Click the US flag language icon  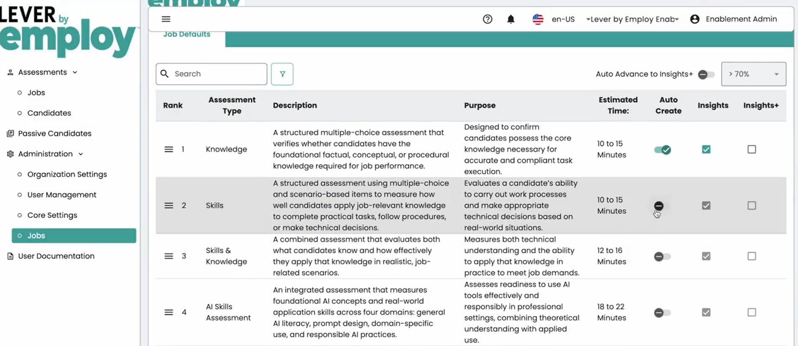point(538,19)
